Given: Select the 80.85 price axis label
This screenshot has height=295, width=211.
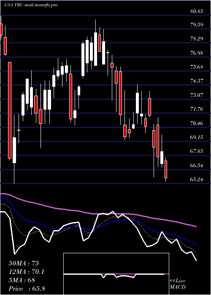Looking at the screenshot, I should click(197, 11).
